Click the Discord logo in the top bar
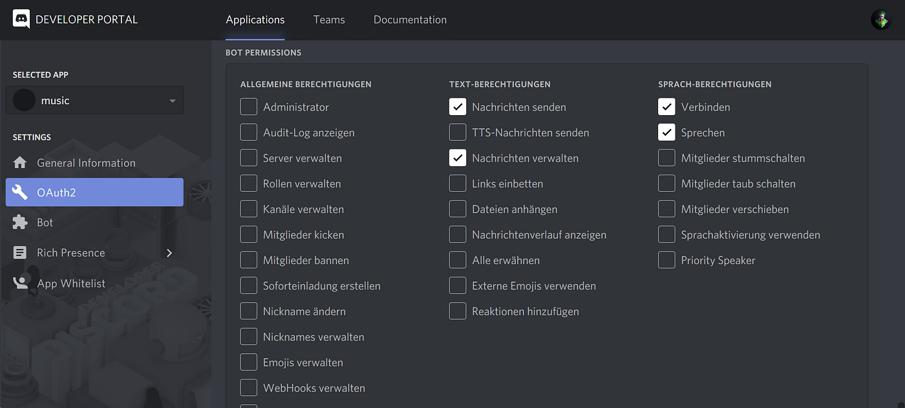 21,19
